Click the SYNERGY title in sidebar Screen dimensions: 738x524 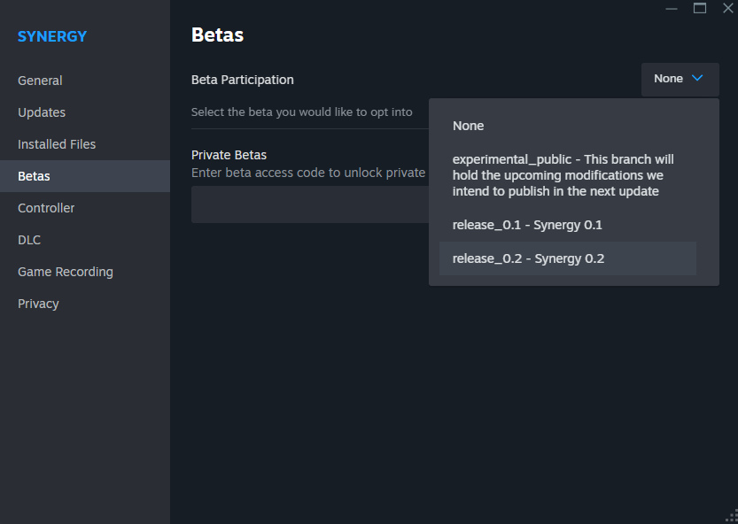(x=52, y=36)
